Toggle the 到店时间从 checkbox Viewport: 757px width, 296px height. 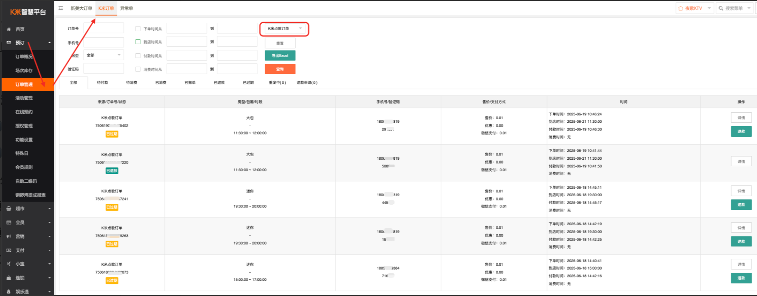[138, 42]
